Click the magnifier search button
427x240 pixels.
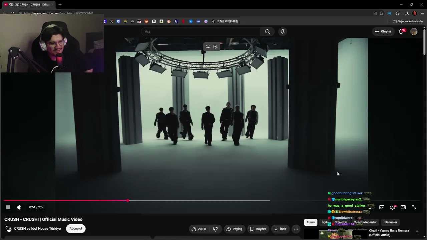coord(268,32)
